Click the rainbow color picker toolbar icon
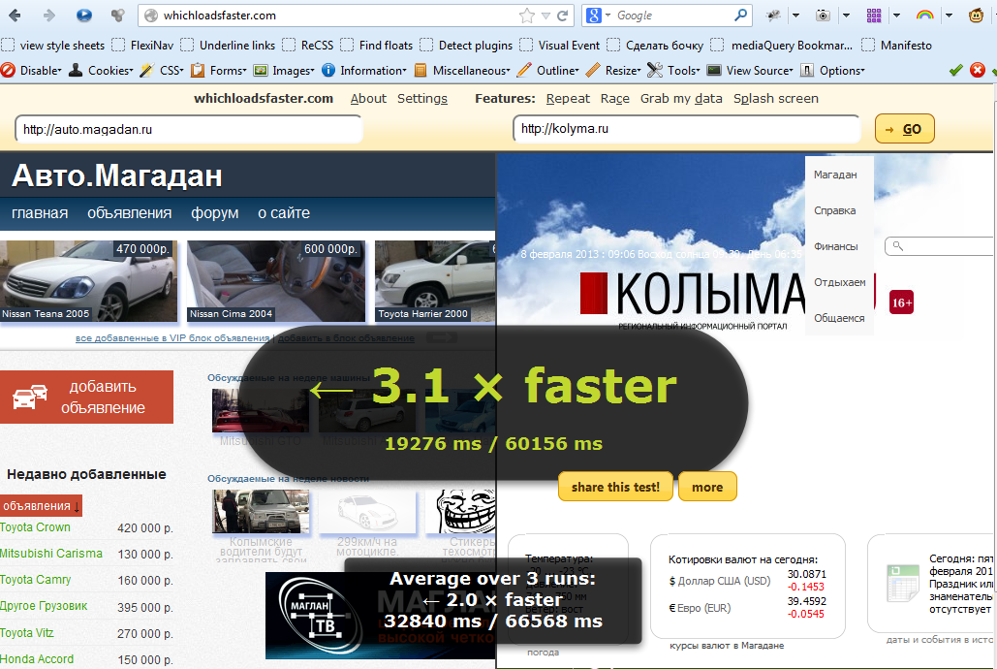 (x=924, y=16)
